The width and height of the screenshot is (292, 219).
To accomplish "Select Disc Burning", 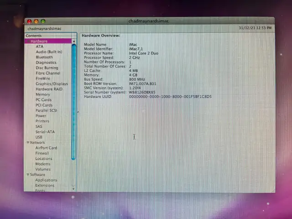I will (47, 68).
